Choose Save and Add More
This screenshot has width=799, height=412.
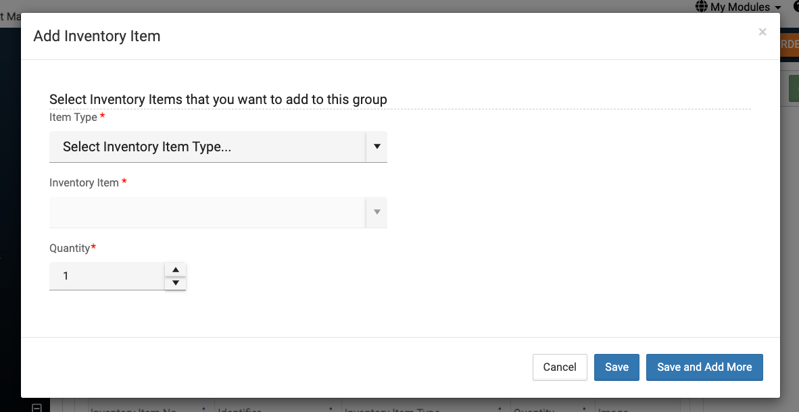704,367
